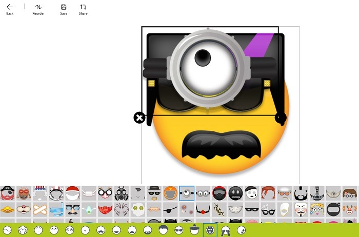The width and height of the screenshot is (359, 237).
Task: Grab the rotate handle of the selected goggle
Action: click(280, 117)
